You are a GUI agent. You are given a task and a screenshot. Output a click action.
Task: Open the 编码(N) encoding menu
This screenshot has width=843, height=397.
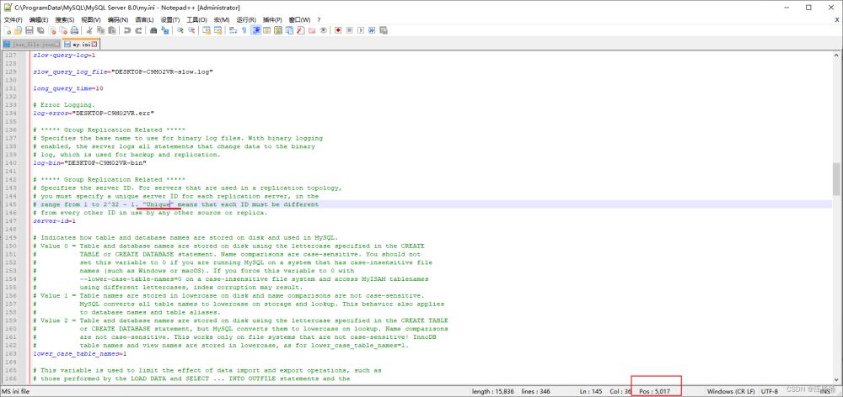118,19
